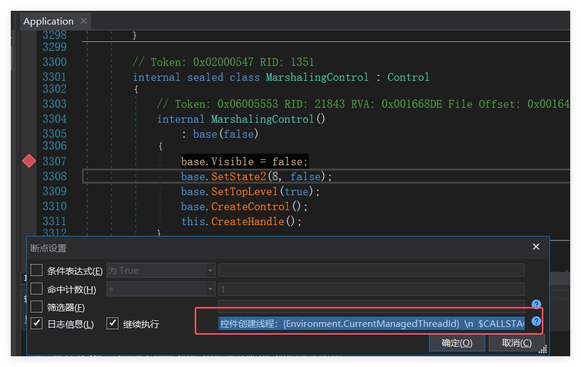Click the red breakpoint marker on line 3307
581x367 pixels.
[x=29, y=161]
